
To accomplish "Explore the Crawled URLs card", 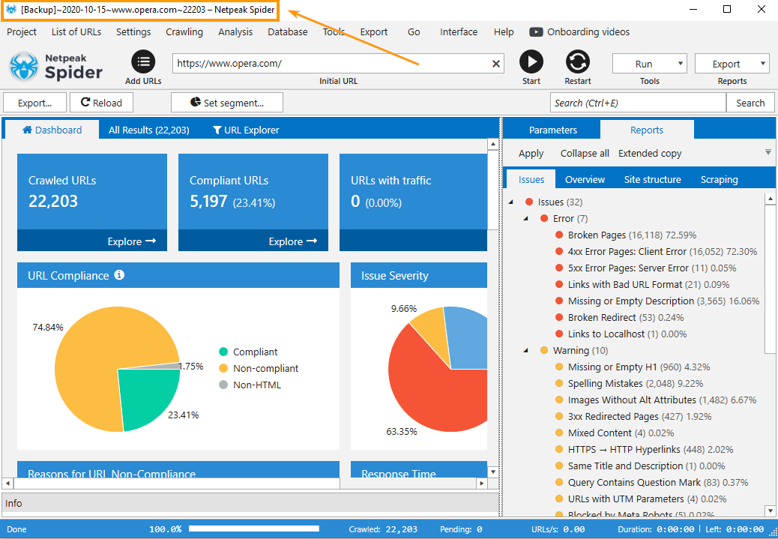I will [131, 241].
